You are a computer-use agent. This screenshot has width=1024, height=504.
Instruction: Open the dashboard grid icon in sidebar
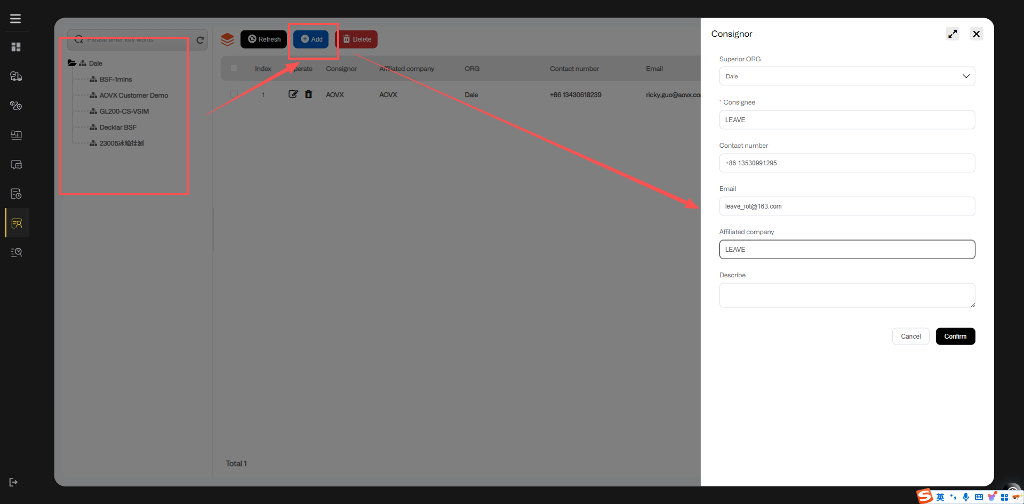tap(16, 47)
